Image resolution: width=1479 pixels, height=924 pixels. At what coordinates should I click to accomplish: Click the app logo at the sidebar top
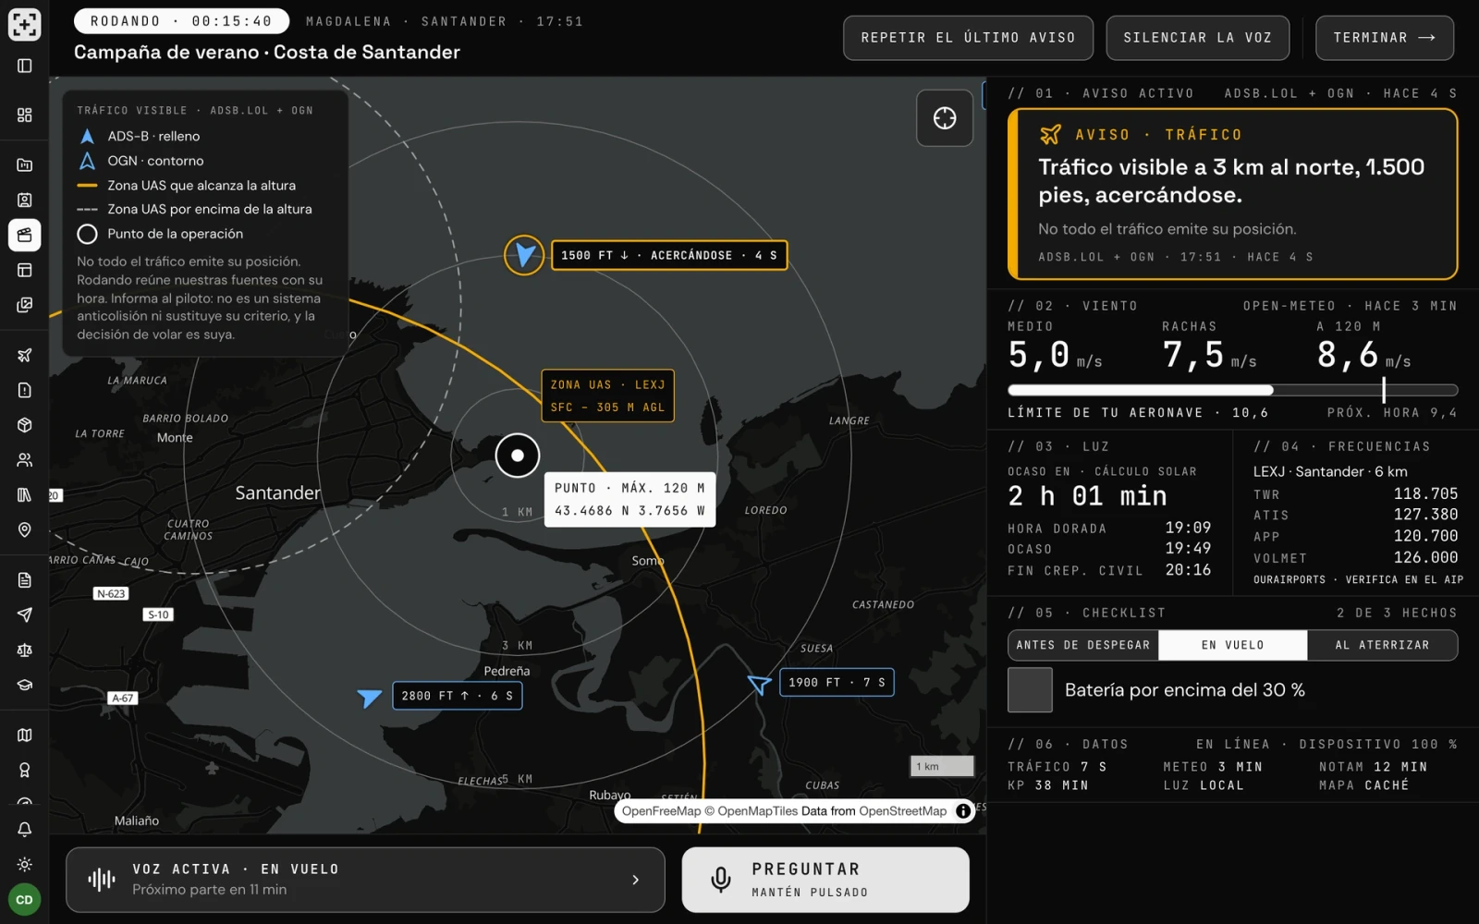25,24
